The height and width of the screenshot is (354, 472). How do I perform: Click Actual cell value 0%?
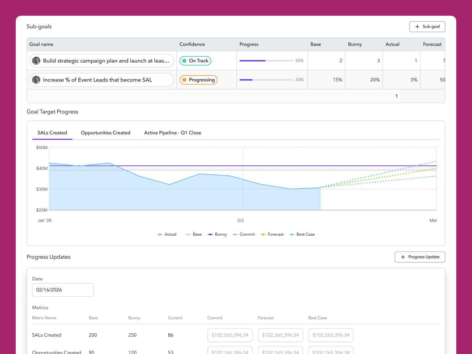[414, 80]
